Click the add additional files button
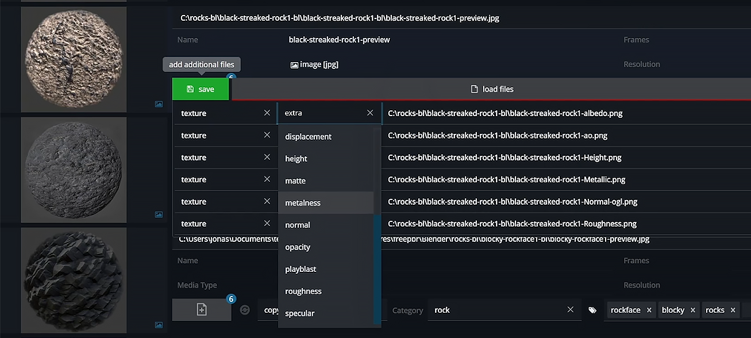Viewport: 751px width, 338px height. click(201, 64)
